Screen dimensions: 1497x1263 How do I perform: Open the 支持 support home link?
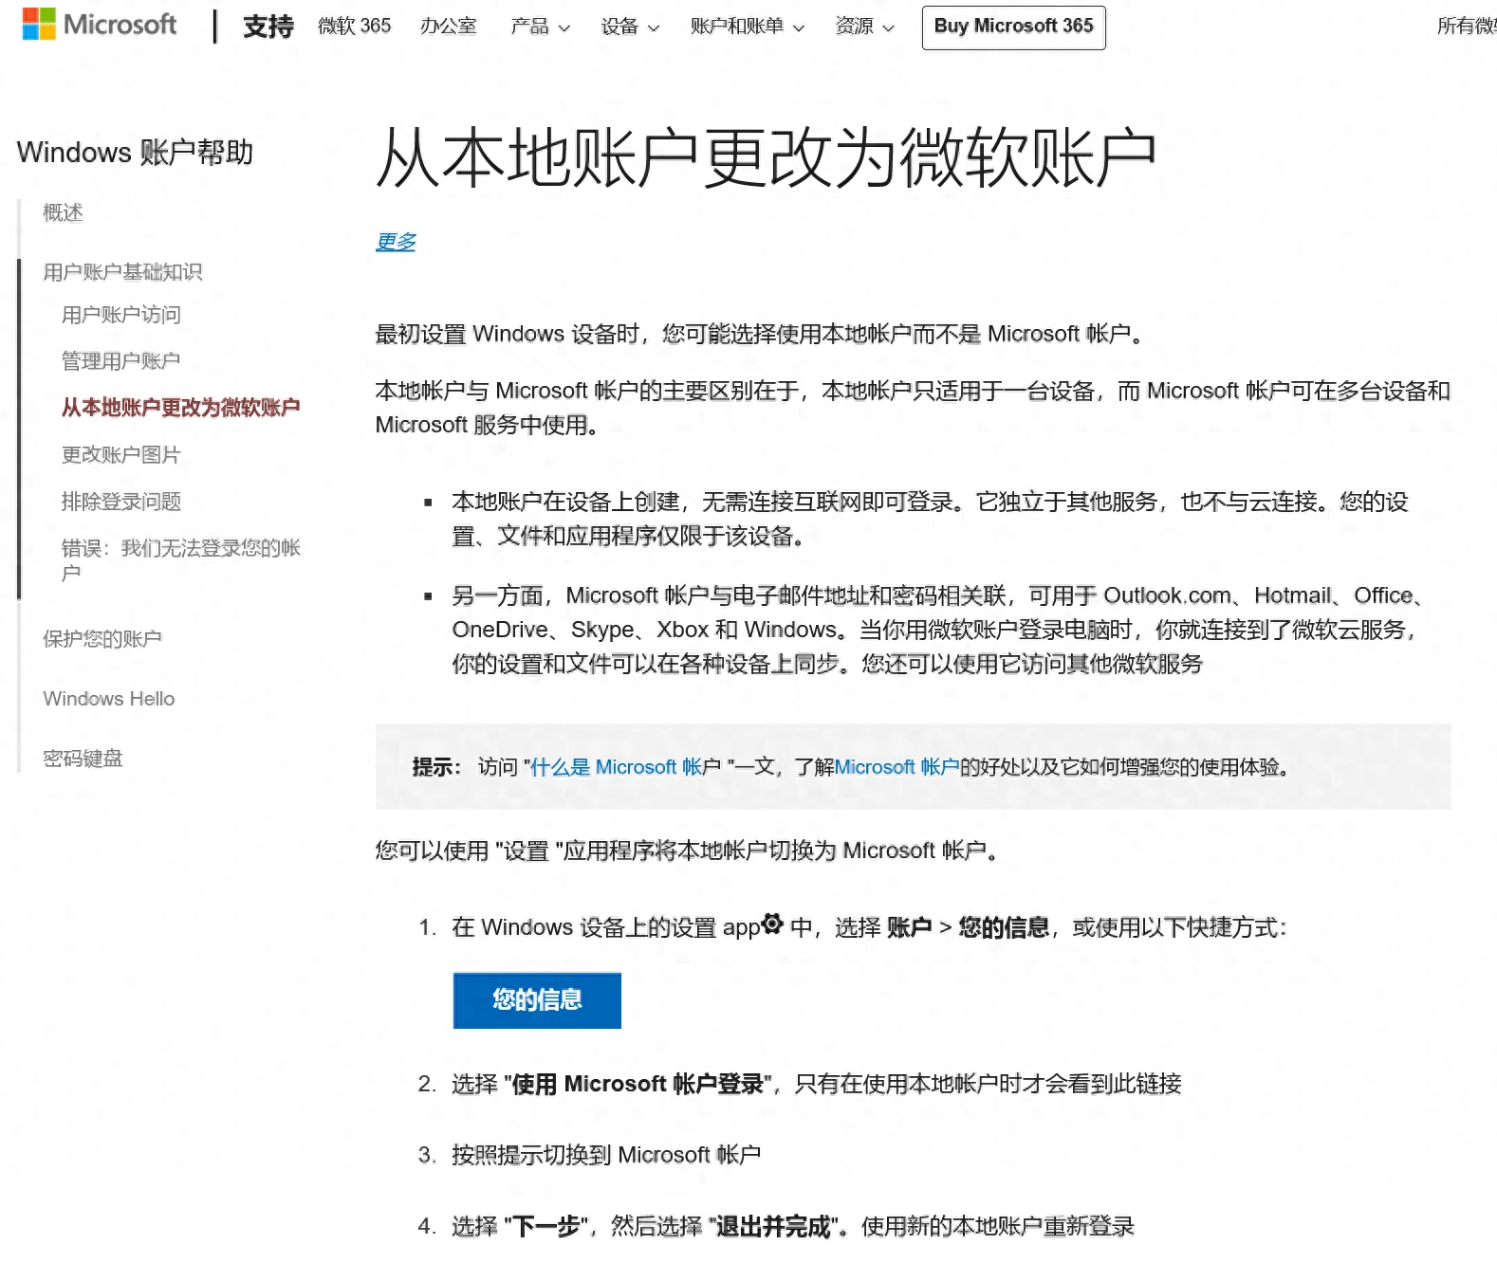pyautogui.click(x=268, y=27)
